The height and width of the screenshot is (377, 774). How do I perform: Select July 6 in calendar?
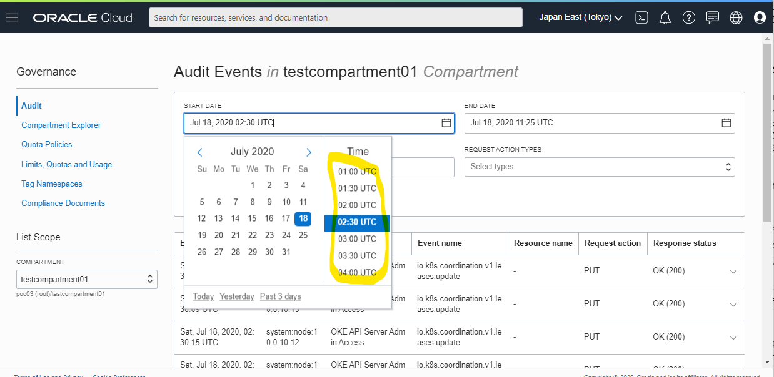point(219,202)
